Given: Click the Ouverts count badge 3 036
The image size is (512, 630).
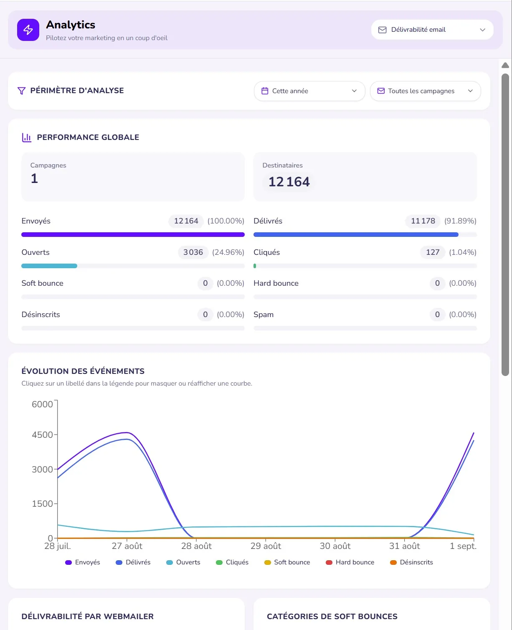Looking at the screenshot, I should click(x=193, y=252).
